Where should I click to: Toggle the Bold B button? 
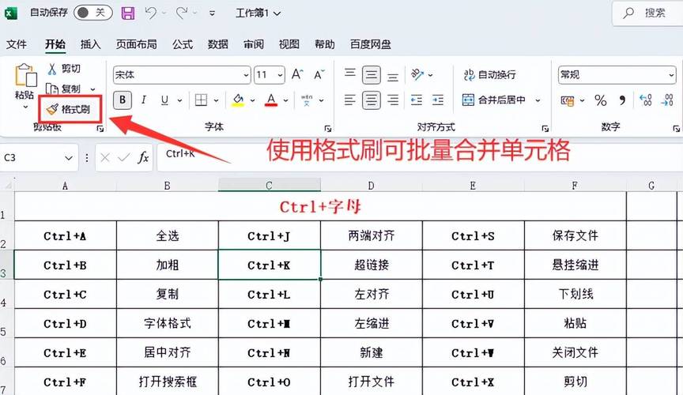point(123,100)
